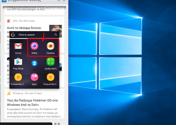Click the 'LIFO · Πριν από 3 ώρες' text
The width and height of the screenshot is (176, 125).
[x=24, y=21]
